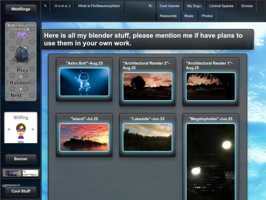Click the "Lakeside"-Jun.25 title
Image resolution: width=266 pixels, height=200 pixels.
[x=147, y=119]
